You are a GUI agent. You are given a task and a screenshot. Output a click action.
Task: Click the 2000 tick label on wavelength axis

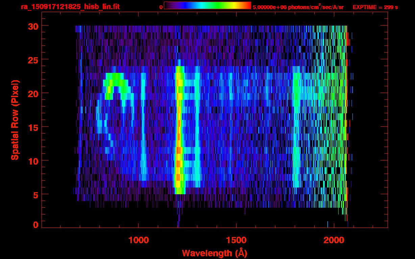[x=334, y=240]
